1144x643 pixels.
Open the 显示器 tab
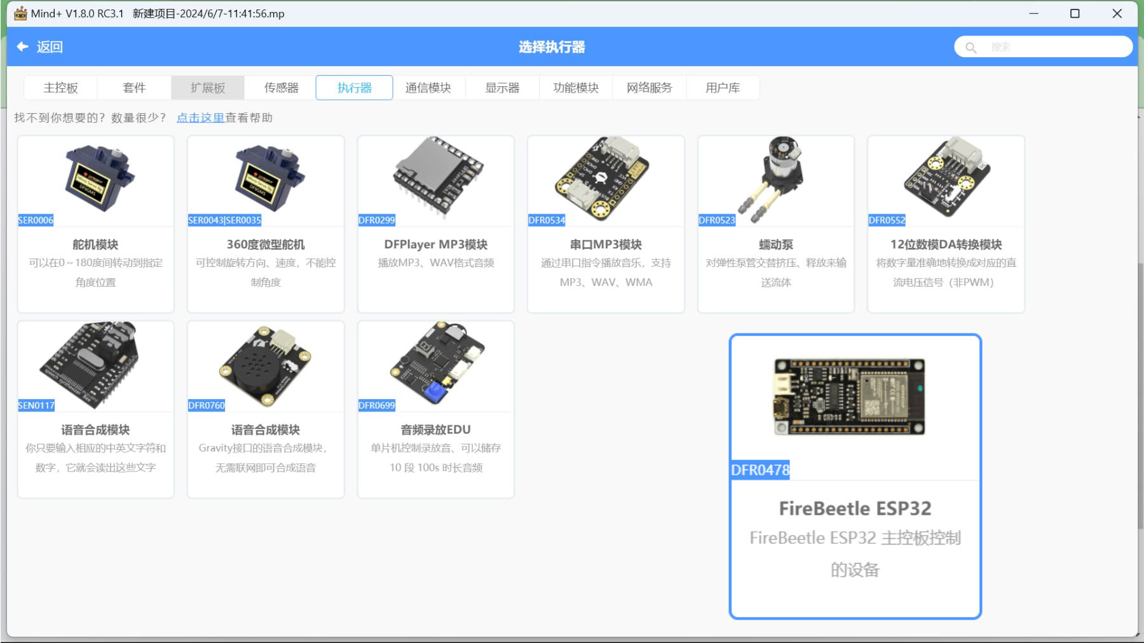(502, 88)
